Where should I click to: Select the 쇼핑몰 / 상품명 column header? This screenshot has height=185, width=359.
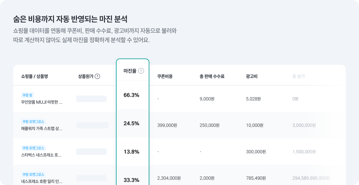click(34, 76)
